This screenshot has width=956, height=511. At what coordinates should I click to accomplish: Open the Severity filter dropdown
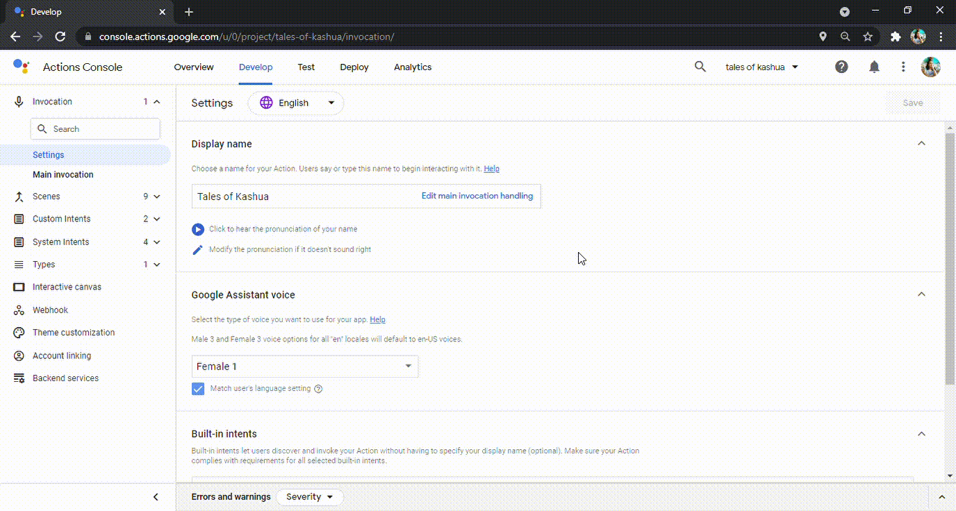tap(310, 497)
